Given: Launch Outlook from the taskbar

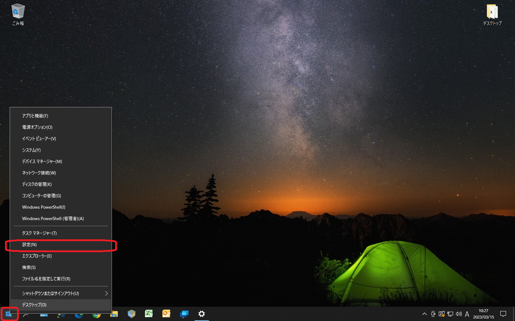Looking at the screenshot, I should pyautogui.click(x=166, y=314).
